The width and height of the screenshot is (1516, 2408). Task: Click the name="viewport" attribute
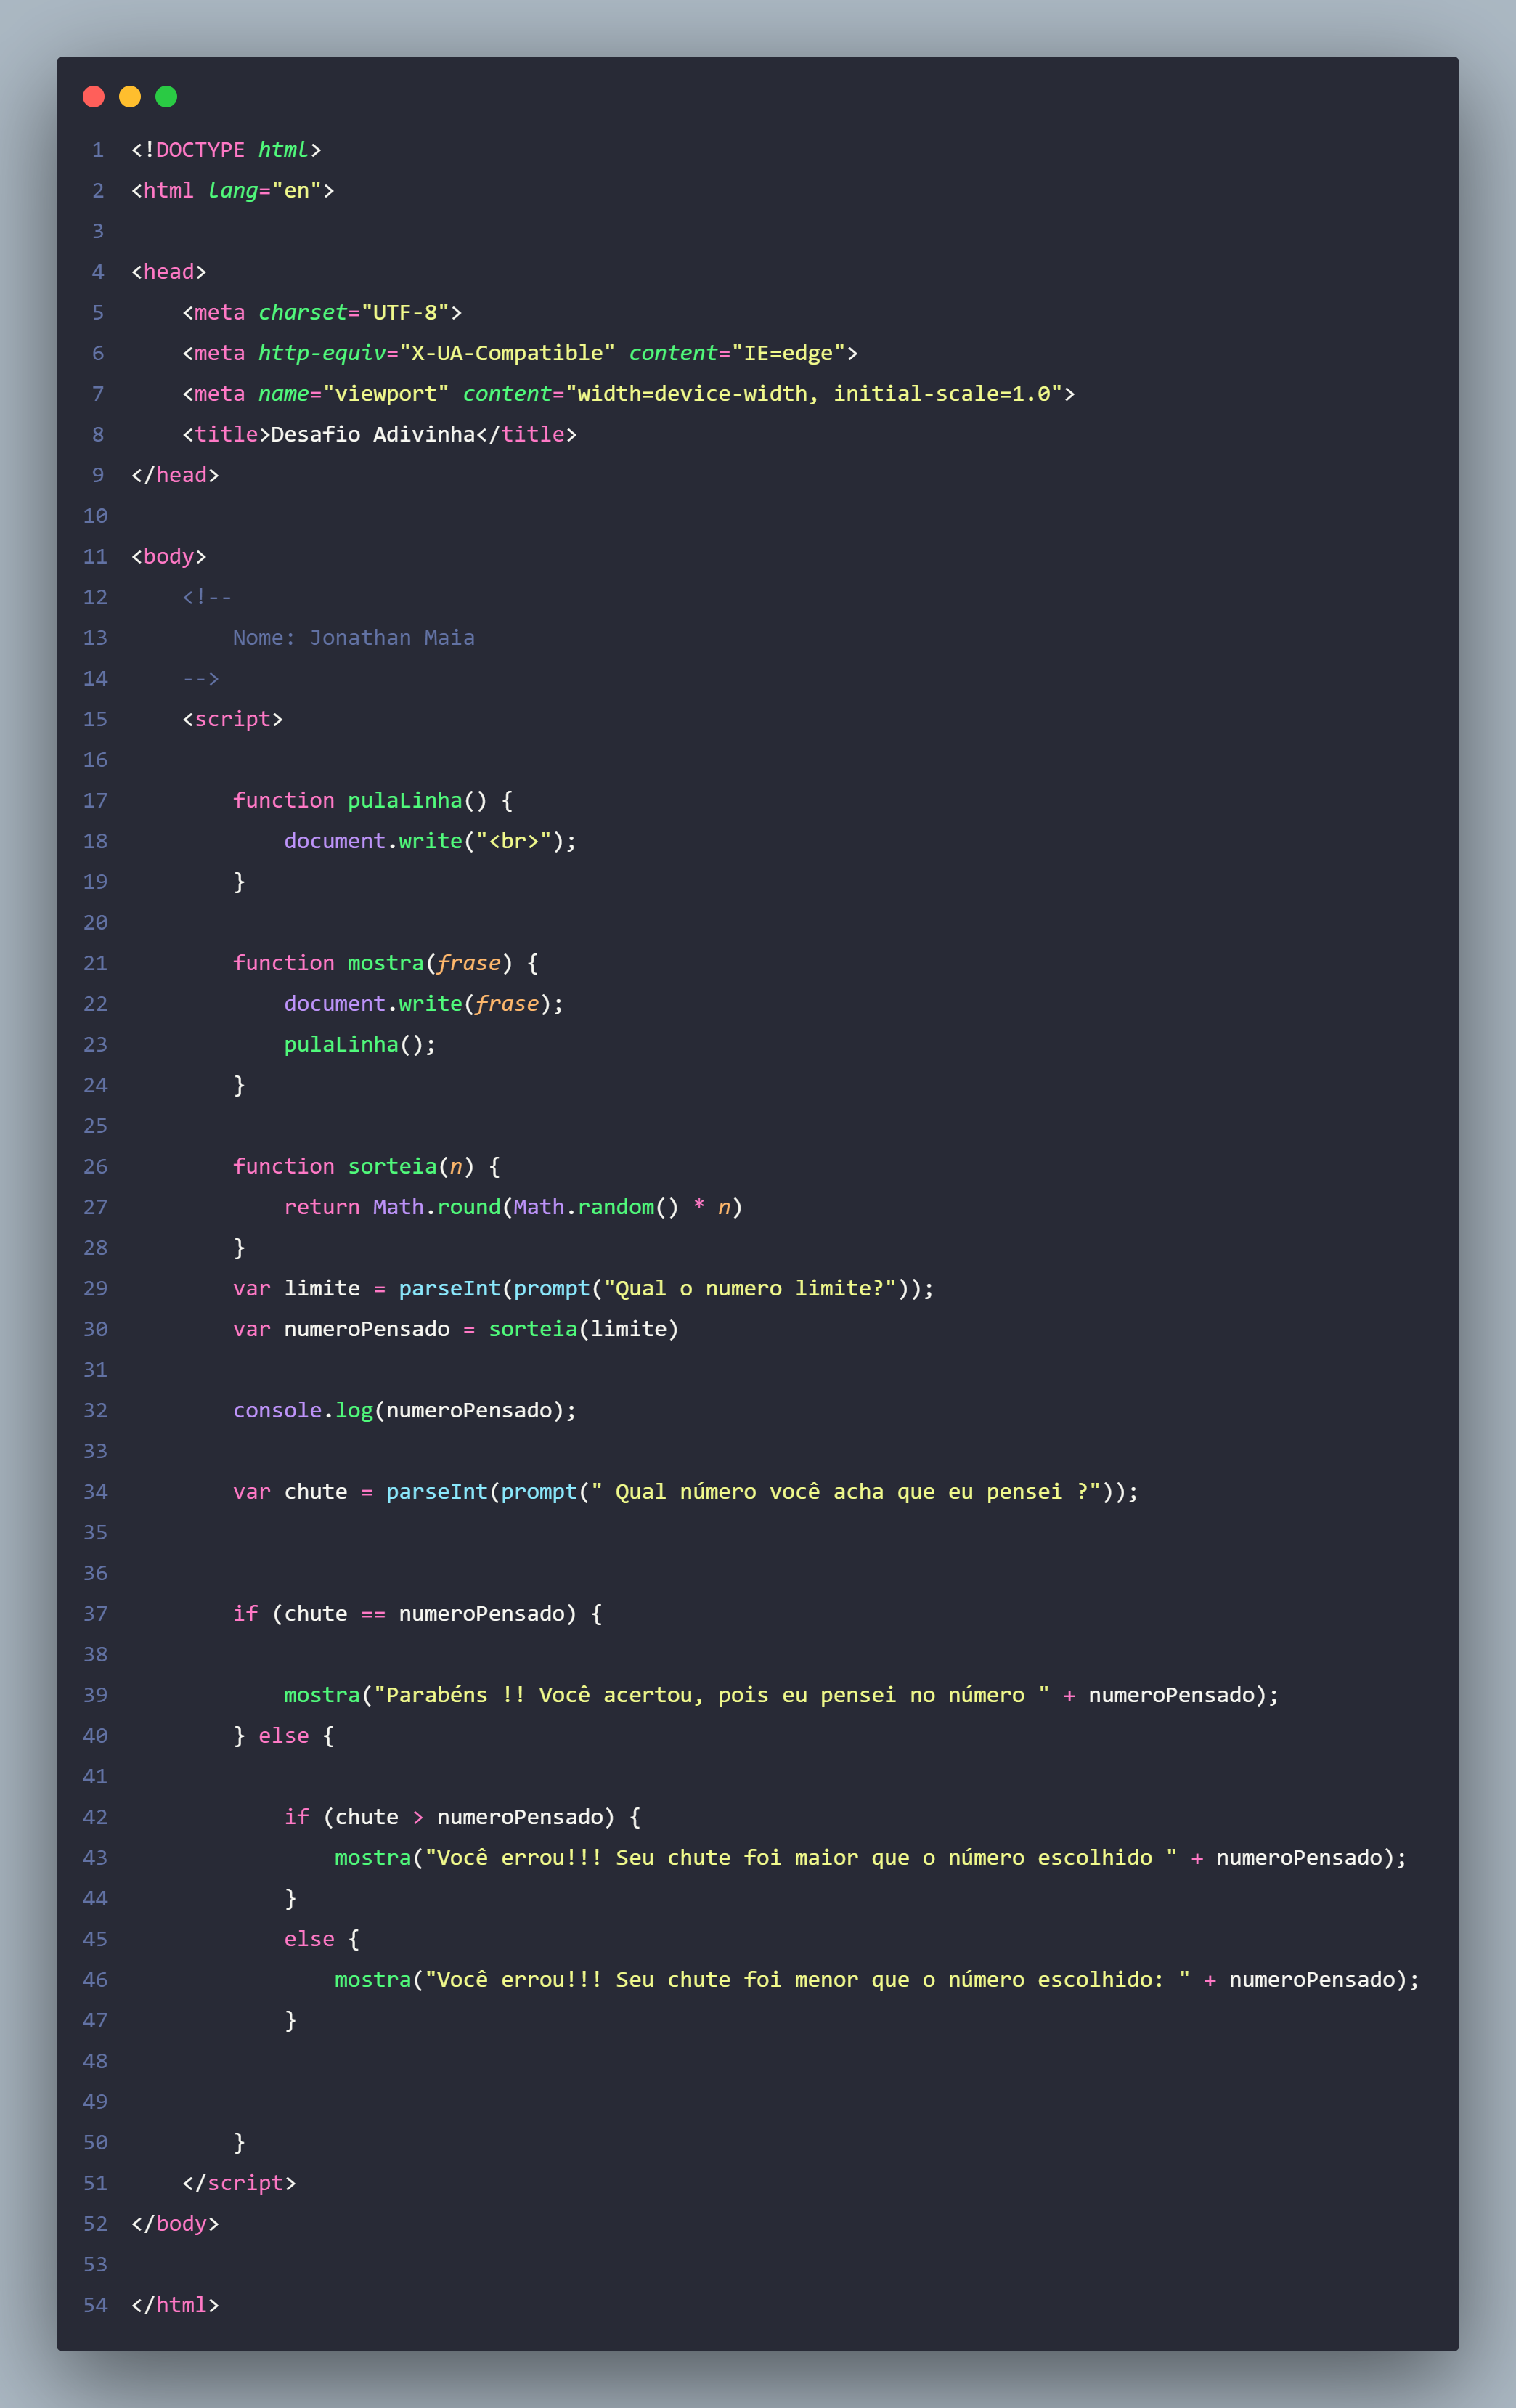353,394
